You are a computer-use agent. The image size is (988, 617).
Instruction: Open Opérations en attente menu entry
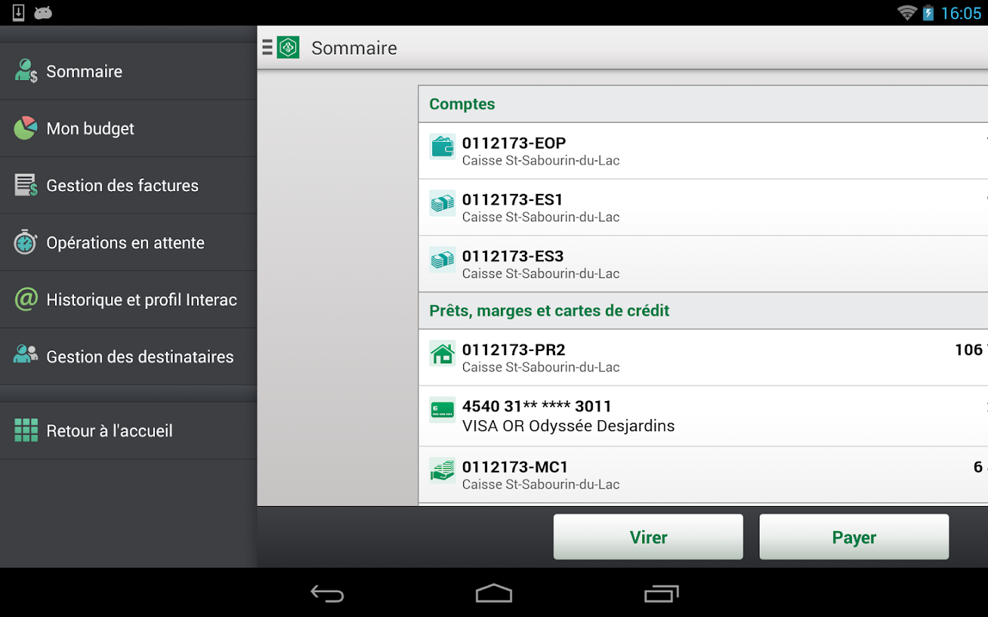click(128, 242)
